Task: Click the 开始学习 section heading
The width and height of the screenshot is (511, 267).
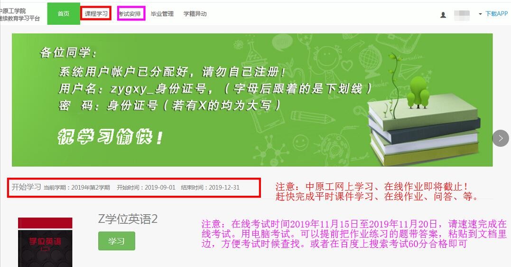Action: click(x=26, y=187)
